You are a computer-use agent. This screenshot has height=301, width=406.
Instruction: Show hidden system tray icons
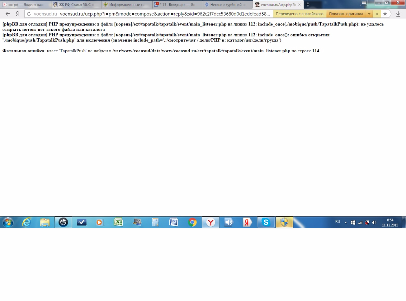(346, 223)
